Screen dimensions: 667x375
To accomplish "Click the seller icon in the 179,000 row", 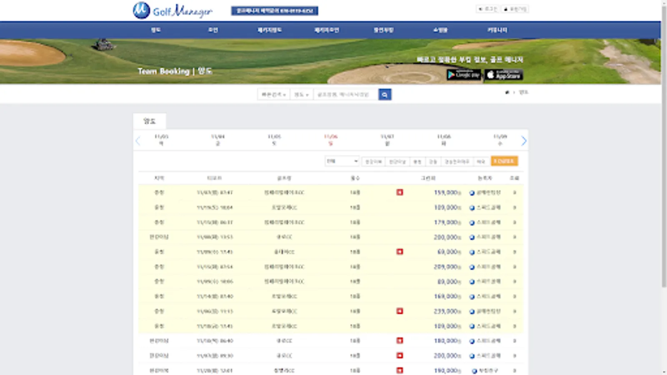I will pyautogui.click(x=472, y=222).
